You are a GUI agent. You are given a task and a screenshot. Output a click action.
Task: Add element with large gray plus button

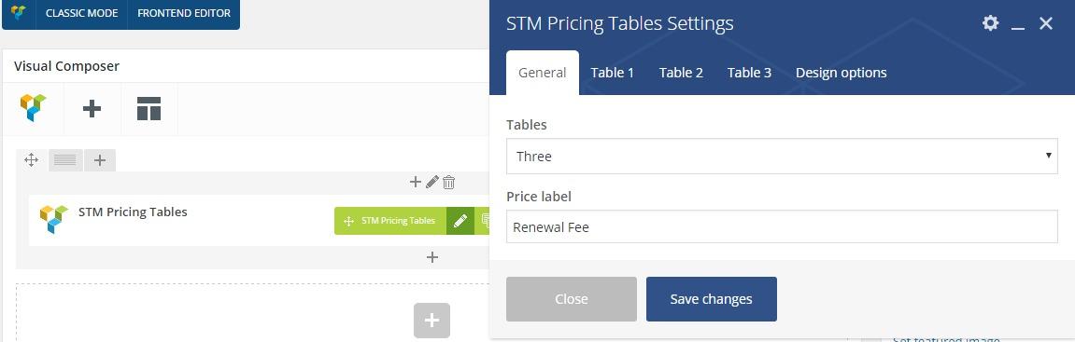coord(431,321)
